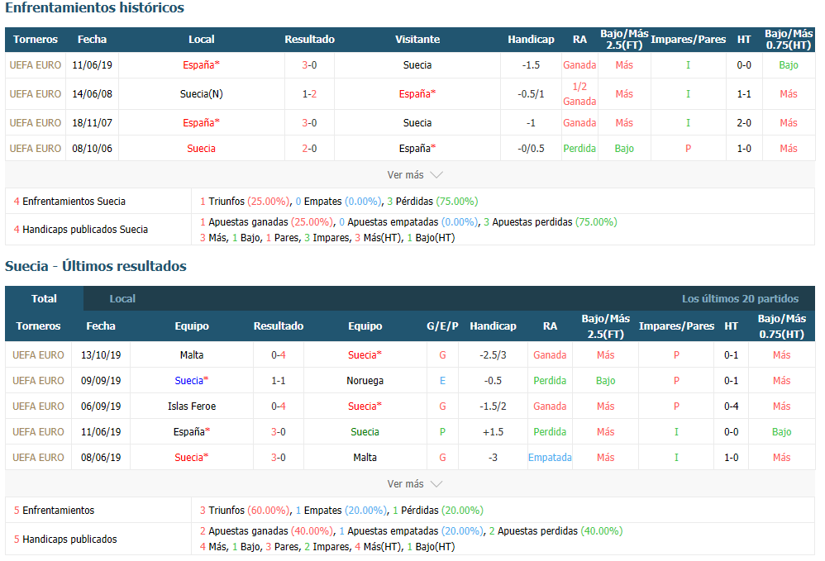Image resolution: width=825 pixels, height=561 pixels.
Task: Click Suecia in the 08/06/19 Malta match
Action: pyautogui.click(x=192, y=458)
